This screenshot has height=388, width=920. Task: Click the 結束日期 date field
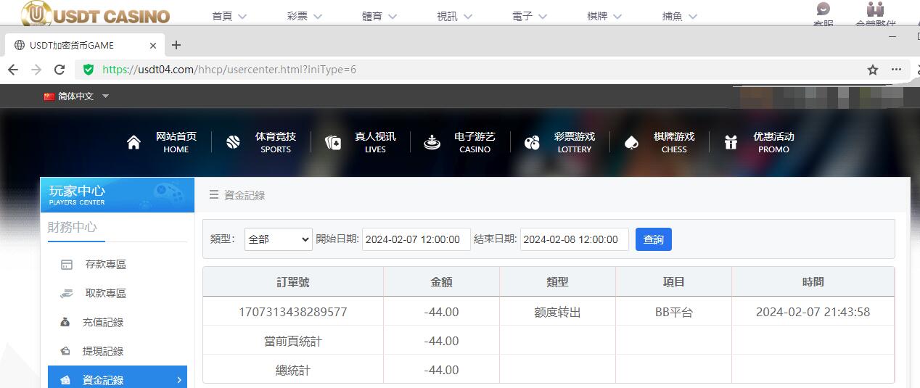(575, 239)
